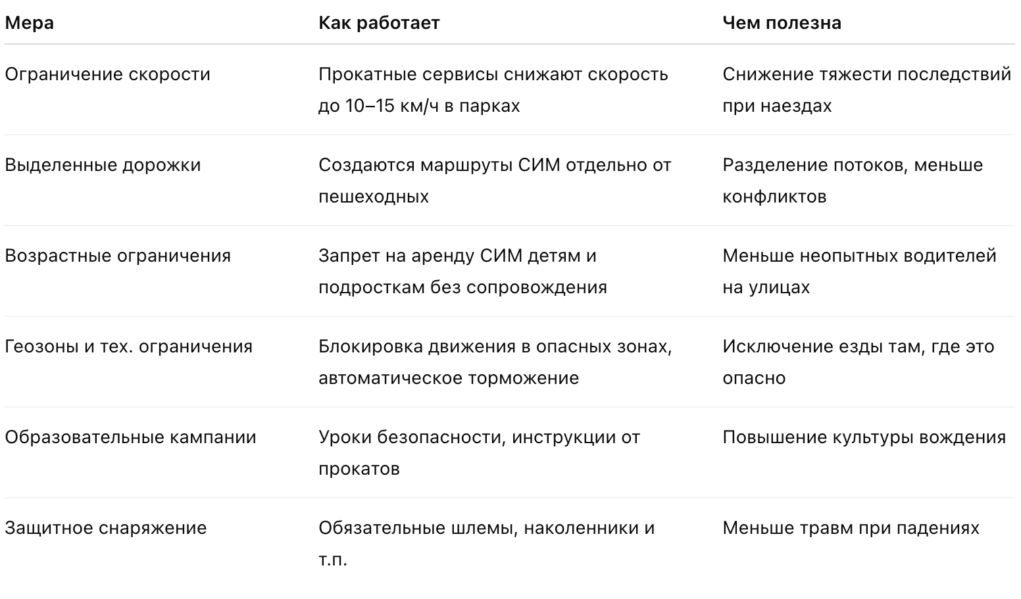Click the 'Запрет на аренду СИМ' description
This screenshot has height=599, width=1021.
(x=462, y=272)
